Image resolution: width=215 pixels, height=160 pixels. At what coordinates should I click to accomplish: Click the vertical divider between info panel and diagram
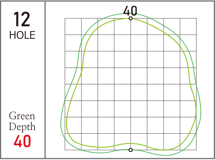point(45,80)
